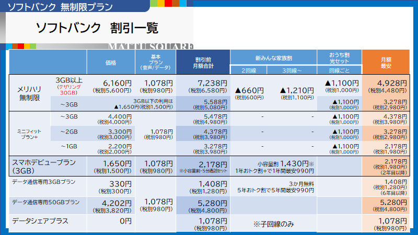The width and height of the screenshot is (418, 235).
Task: Click the title "ソフトバンク 割引一覧"
Action: [x=97, y=28]
